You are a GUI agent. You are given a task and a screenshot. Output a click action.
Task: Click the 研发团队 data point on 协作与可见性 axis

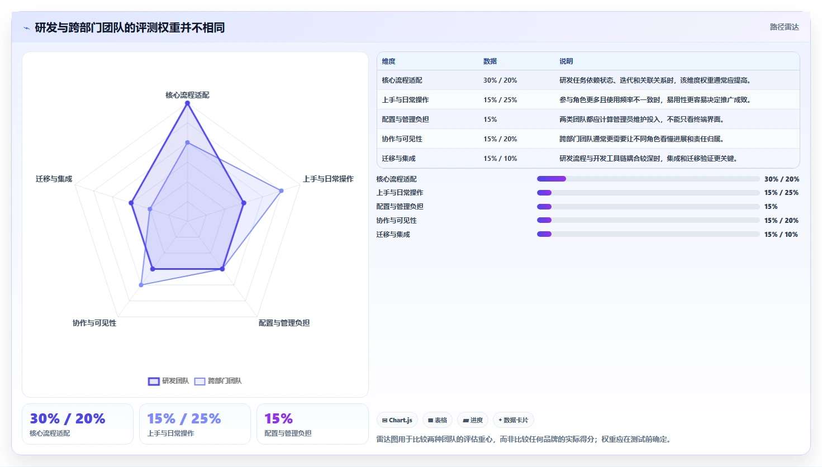(x=153, y=269)
